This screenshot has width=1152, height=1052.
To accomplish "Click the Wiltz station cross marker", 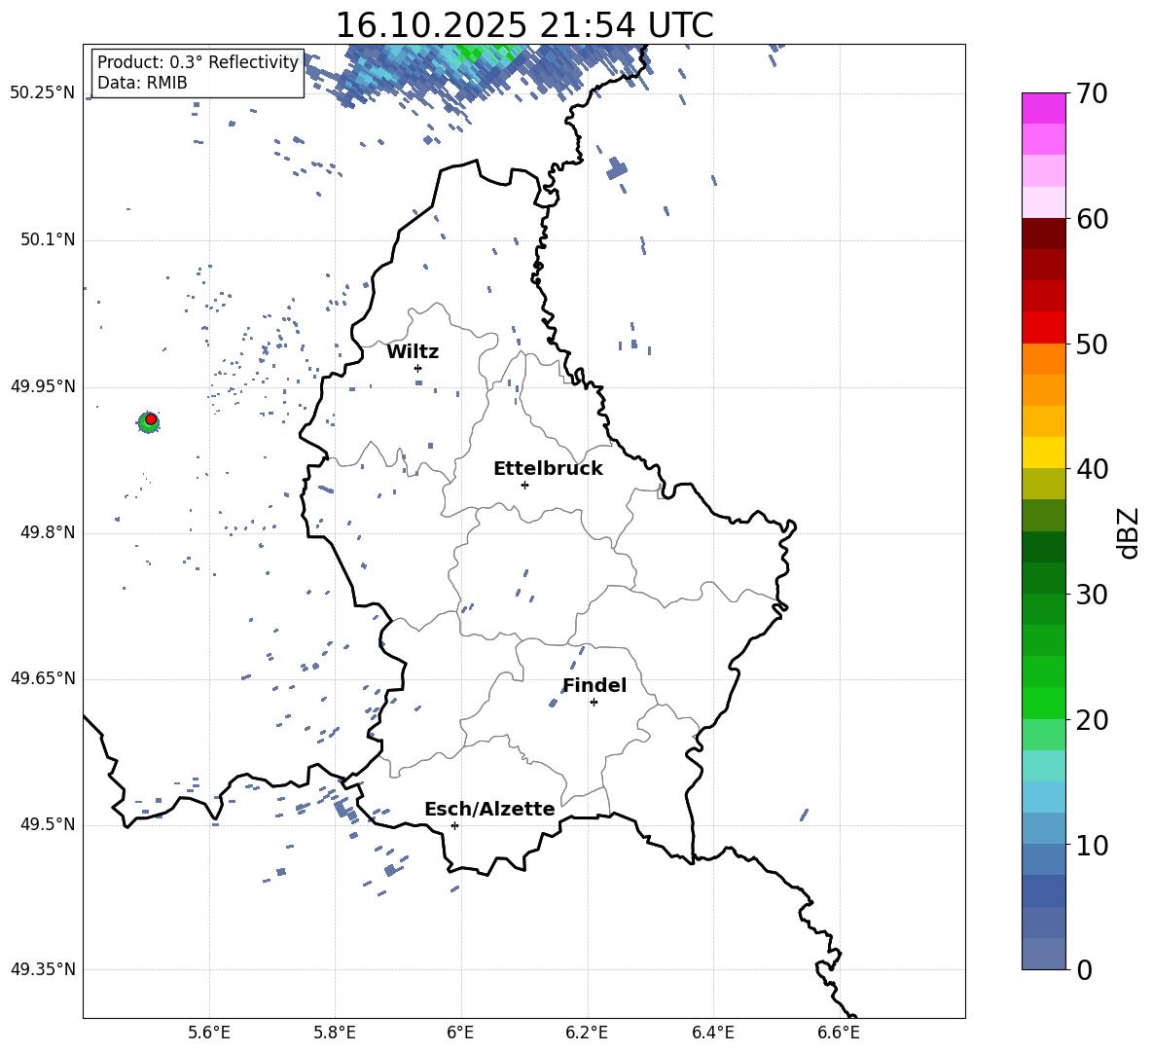I will click(x=418, y=368).
